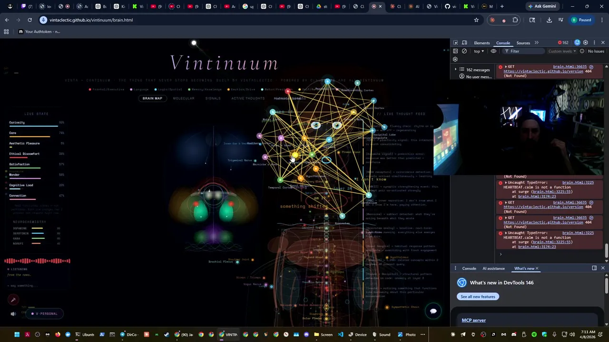Open the chat bubble button at bottom right
Screen dimensions: 609x342
pyautogui.click(x=433, y=311)
